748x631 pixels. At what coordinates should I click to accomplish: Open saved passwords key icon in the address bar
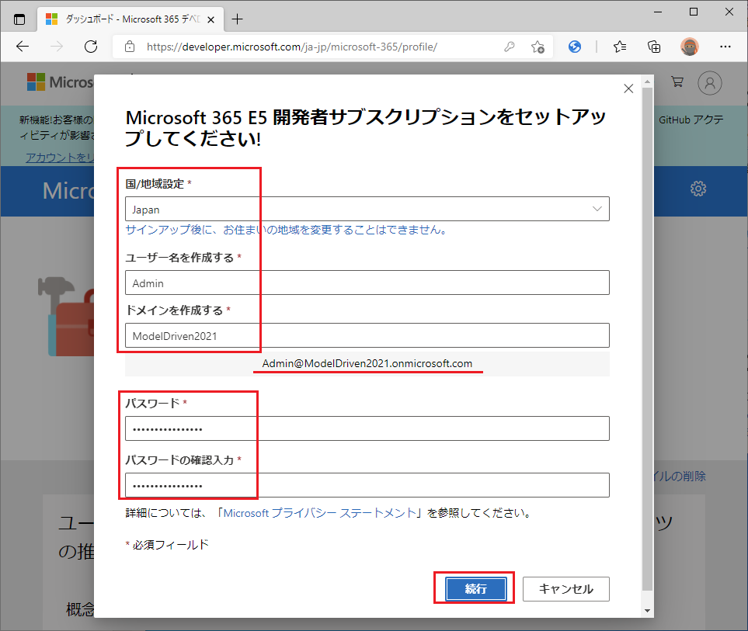pyautogui.click(x=510, y=47)
